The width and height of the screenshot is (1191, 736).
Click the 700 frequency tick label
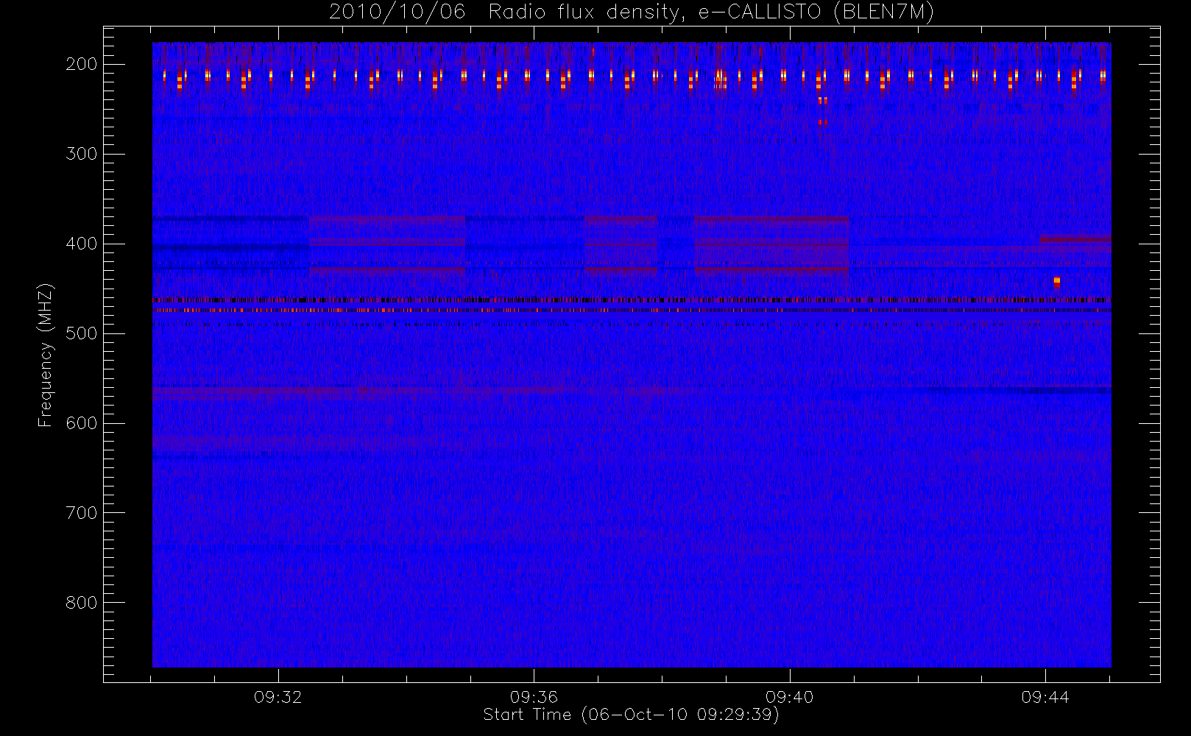point(82,513)
